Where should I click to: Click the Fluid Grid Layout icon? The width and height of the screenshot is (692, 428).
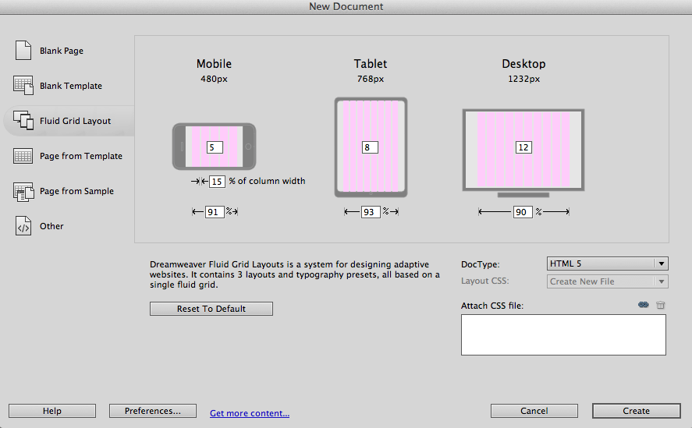click(x=23, y=121)
